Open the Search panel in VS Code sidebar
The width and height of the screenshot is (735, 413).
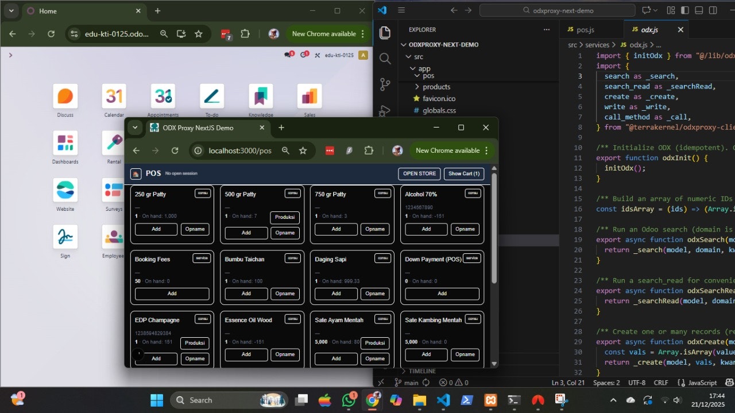click(385, 58)
